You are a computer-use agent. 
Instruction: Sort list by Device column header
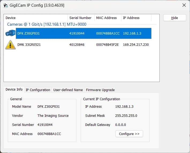point(36,18)
